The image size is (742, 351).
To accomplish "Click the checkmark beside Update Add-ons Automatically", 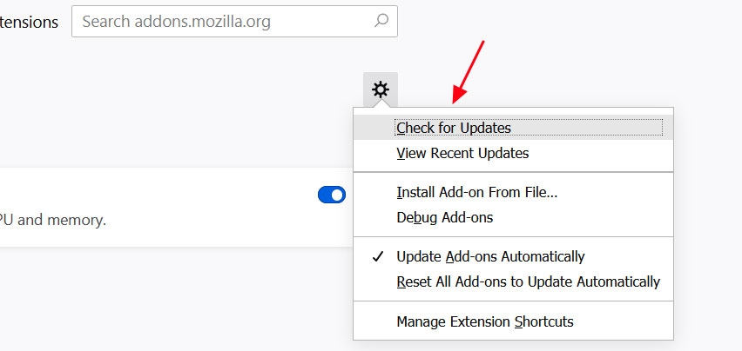I will click(378, 256).
